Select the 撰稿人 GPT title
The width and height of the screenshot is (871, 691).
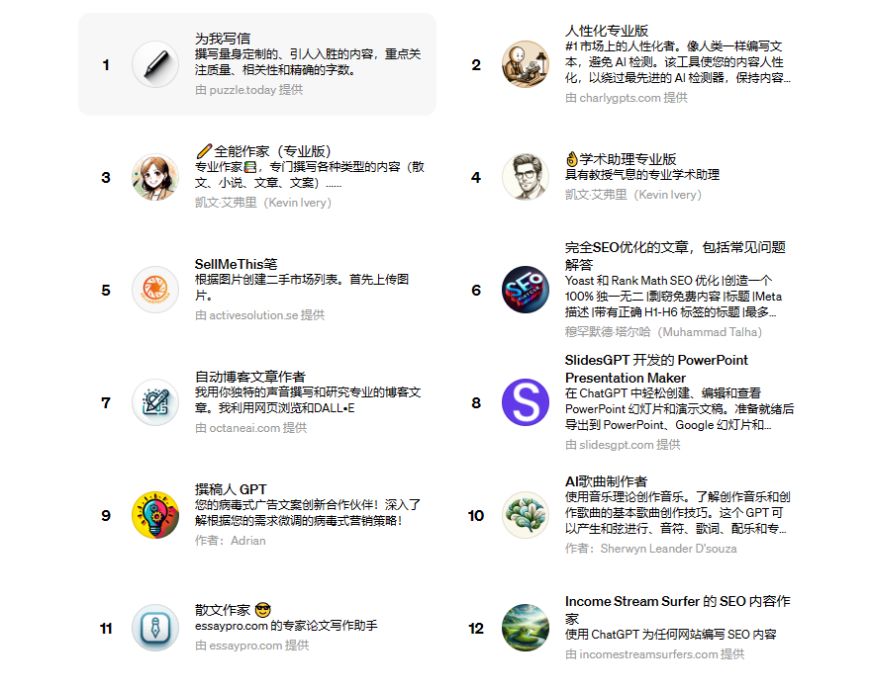(x=231, y=489)
